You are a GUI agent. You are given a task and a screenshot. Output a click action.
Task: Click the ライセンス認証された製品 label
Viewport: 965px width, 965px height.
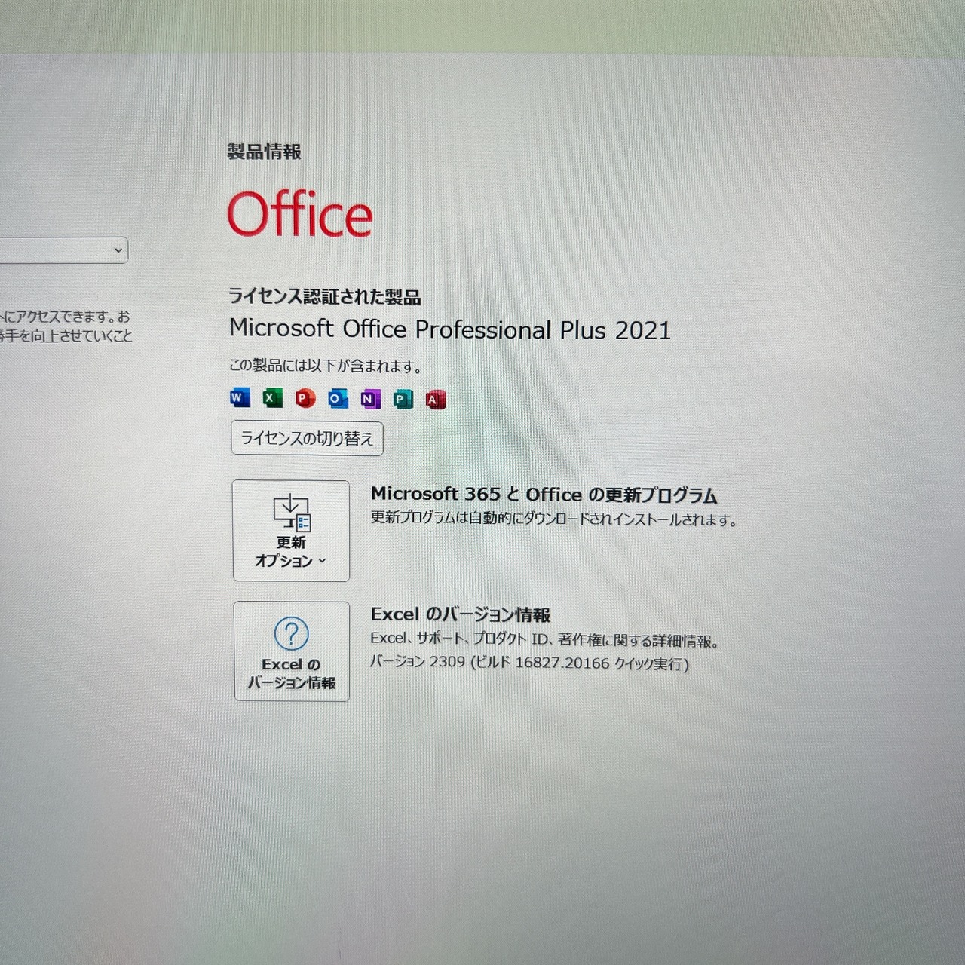(x=325, y=296)
